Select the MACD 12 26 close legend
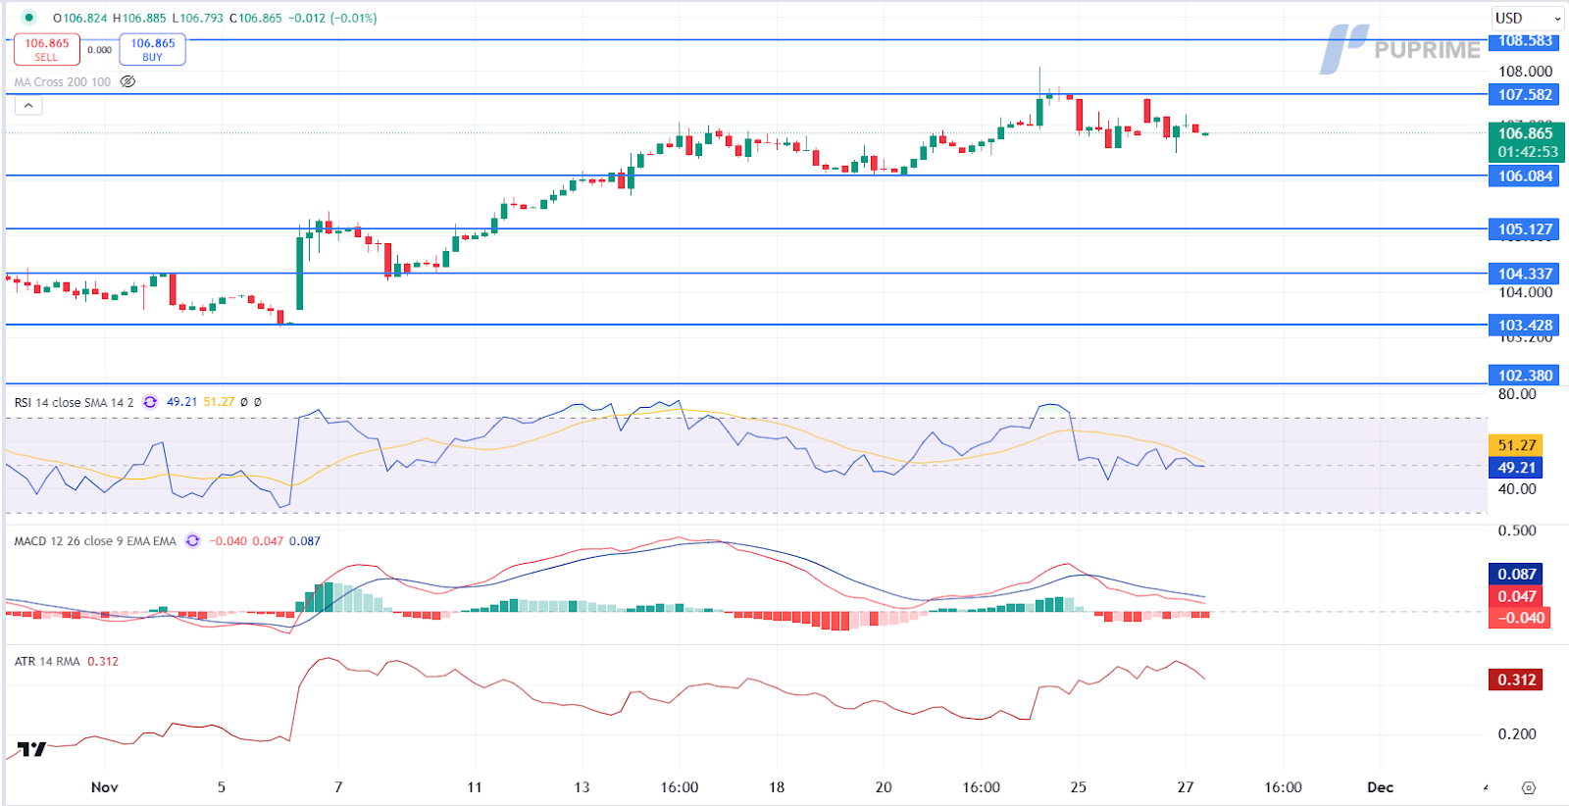This screenshot has width=1569, height=806. pos(95,541)
